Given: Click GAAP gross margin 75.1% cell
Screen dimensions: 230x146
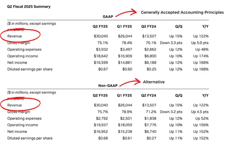Looking at the screenshot, I should pos(103,43).
